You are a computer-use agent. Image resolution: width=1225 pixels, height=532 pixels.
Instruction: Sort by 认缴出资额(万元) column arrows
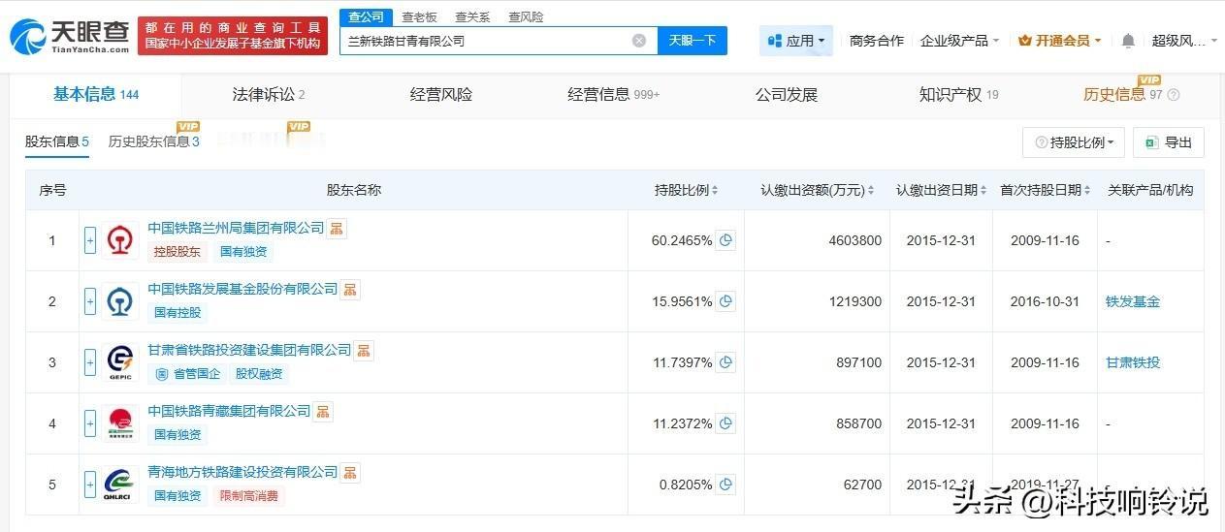click(871, 191)
